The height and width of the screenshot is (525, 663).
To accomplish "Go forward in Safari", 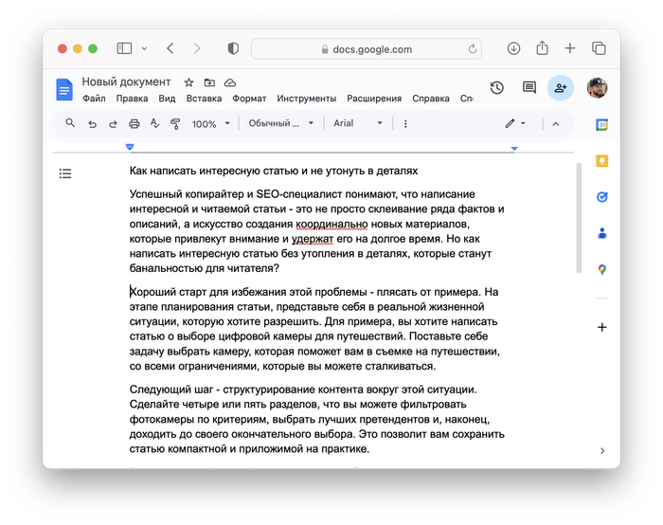I will coord(197,48).
